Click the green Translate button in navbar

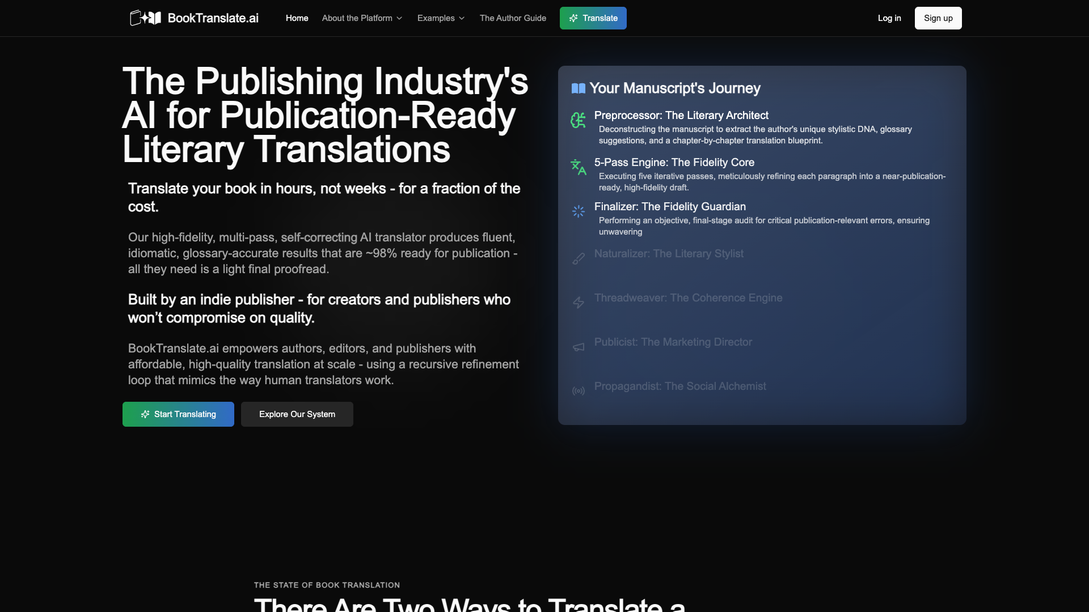pyautogui.click(x=593, y=18)
